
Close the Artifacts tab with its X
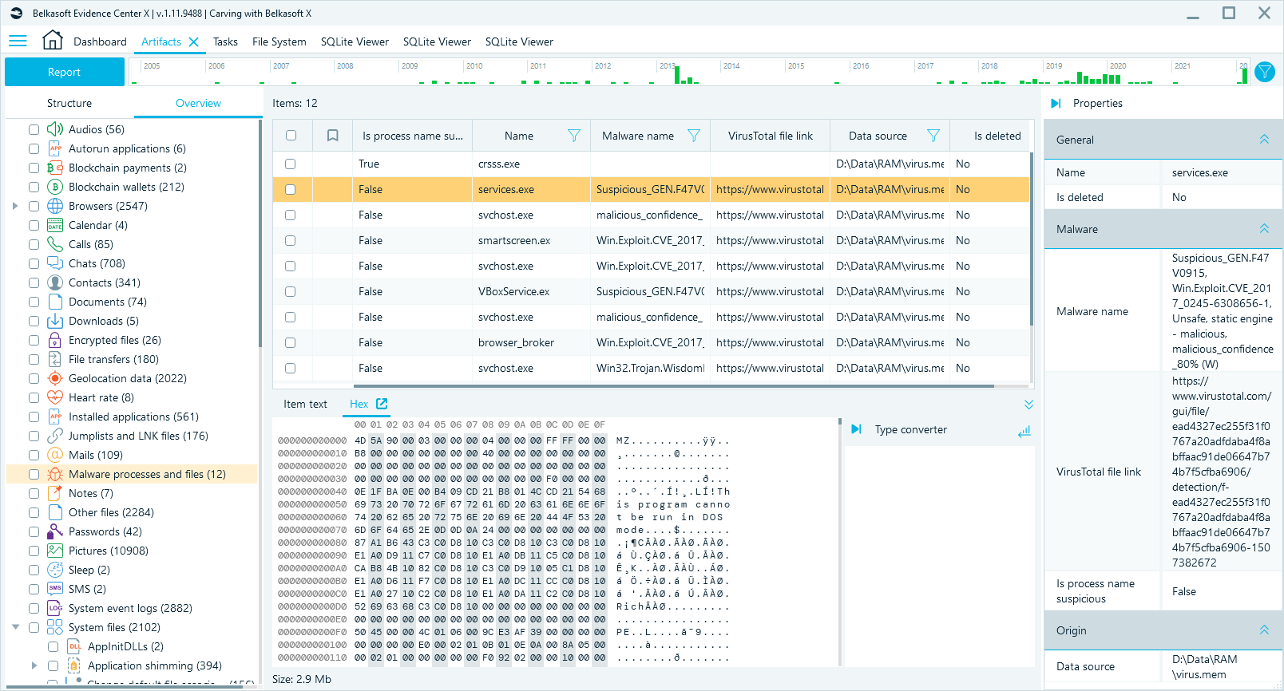point(193,42)
